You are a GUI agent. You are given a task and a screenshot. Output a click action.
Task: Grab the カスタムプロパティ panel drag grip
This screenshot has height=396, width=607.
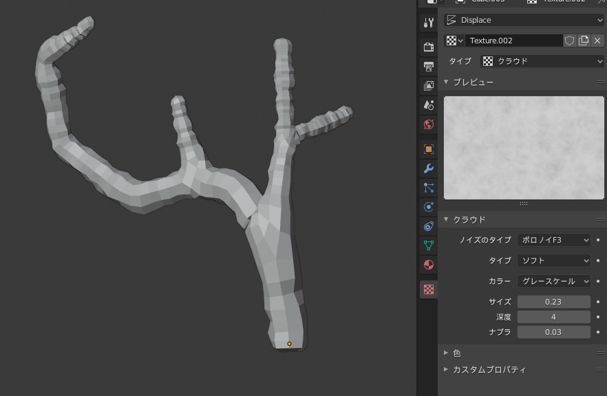tap(600, 370)
